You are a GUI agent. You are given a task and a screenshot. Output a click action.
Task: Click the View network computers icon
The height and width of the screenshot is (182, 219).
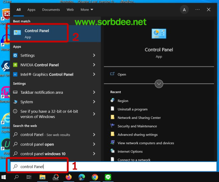tap(112, 142)
